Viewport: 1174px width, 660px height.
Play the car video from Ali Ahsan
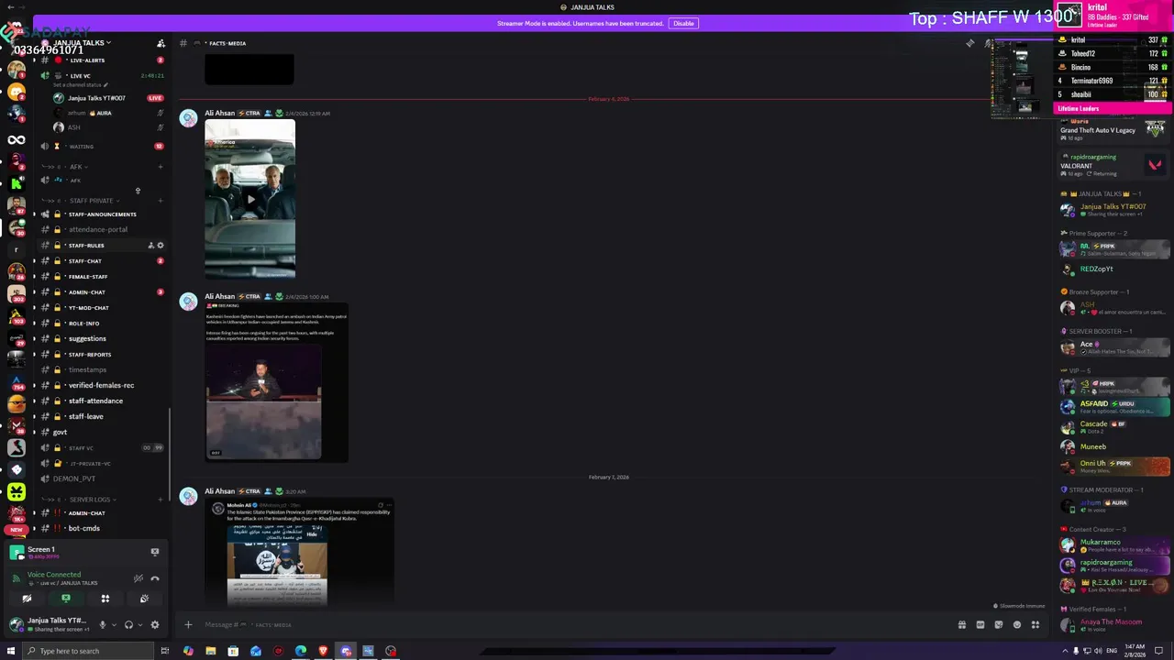pos(250,198)
